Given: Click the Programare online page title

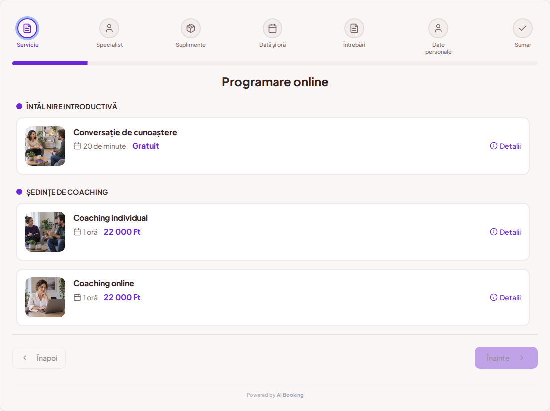Looking at the screenshot, I should (x=275, y=82).
